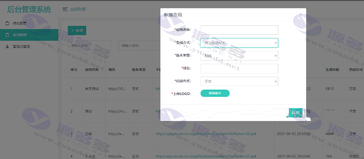Select 应用管理 in the sidebar menu

click(x=29, y=35)
